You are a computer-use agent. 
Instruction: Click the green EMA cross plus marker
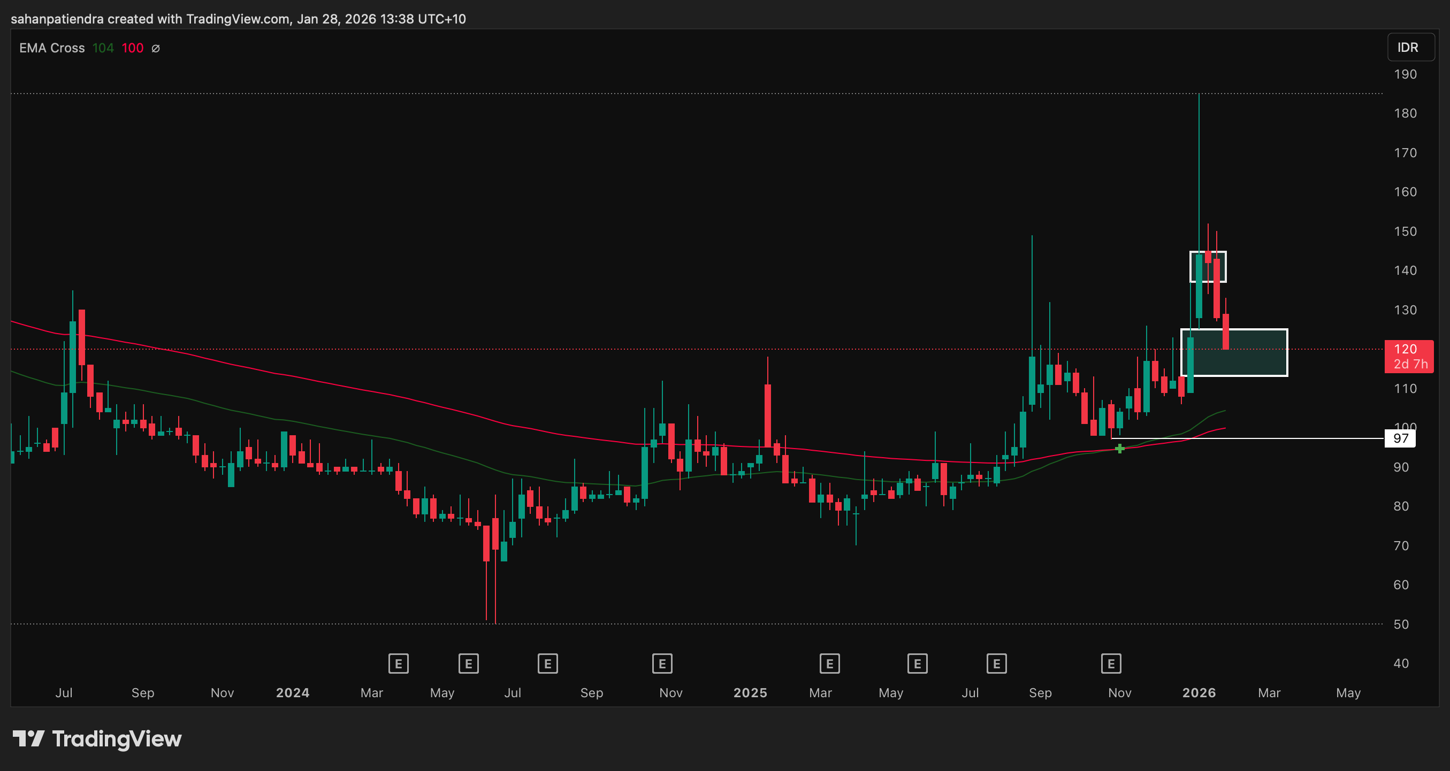(x=1119, y=448)
